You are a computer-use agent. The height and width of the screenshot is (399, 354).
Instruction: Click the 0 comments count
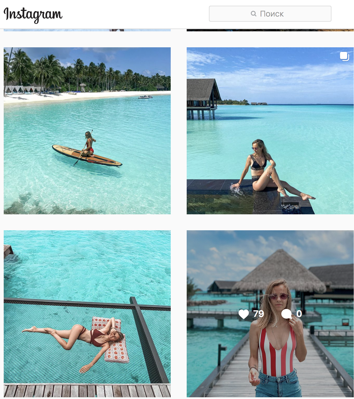pos(299,314)
